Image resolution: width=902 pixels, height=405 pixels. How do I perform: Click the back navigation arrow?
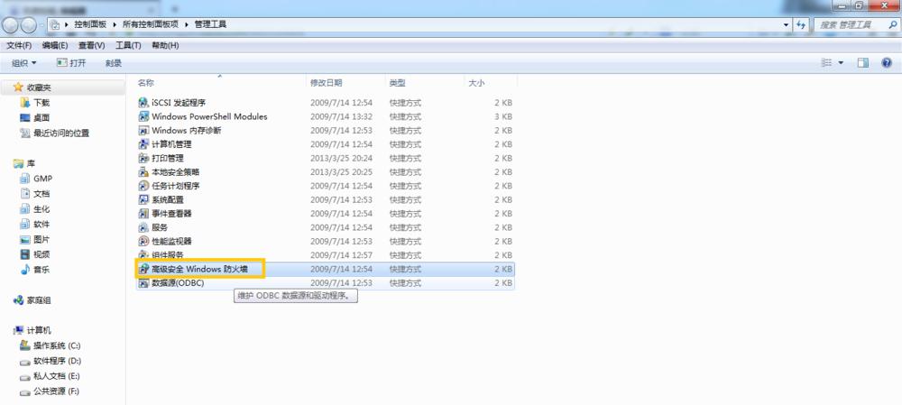(10, 24)
